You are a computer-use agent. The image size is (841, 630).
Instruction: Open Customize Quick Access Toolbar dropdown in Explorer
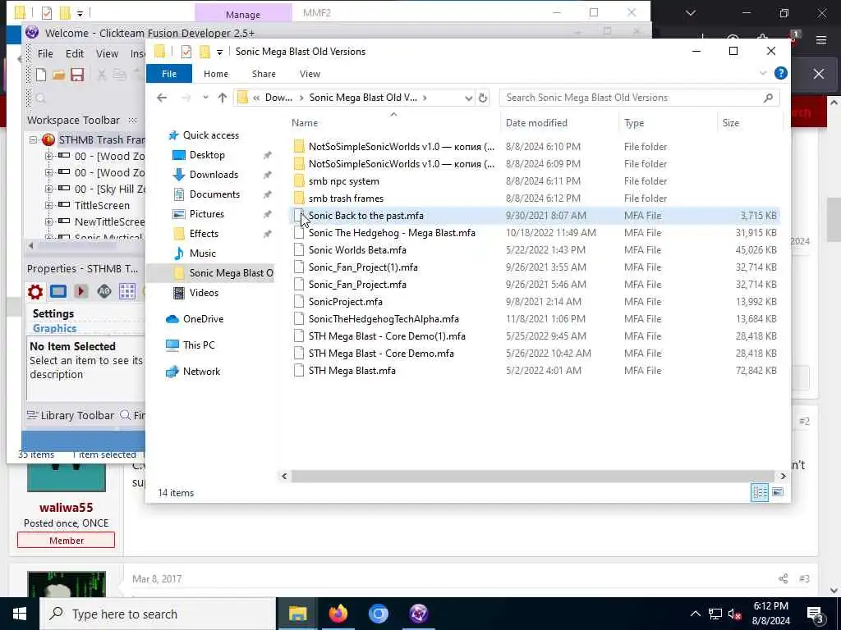(x=219, y=52)
